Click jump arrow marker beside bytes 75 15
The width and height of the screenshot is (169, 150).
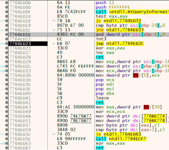point(54,30)
